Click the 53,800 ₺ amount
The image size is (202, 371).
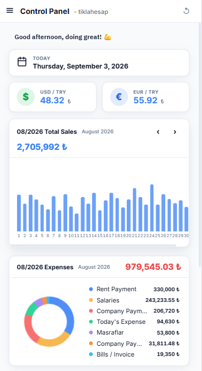point(168,332)
